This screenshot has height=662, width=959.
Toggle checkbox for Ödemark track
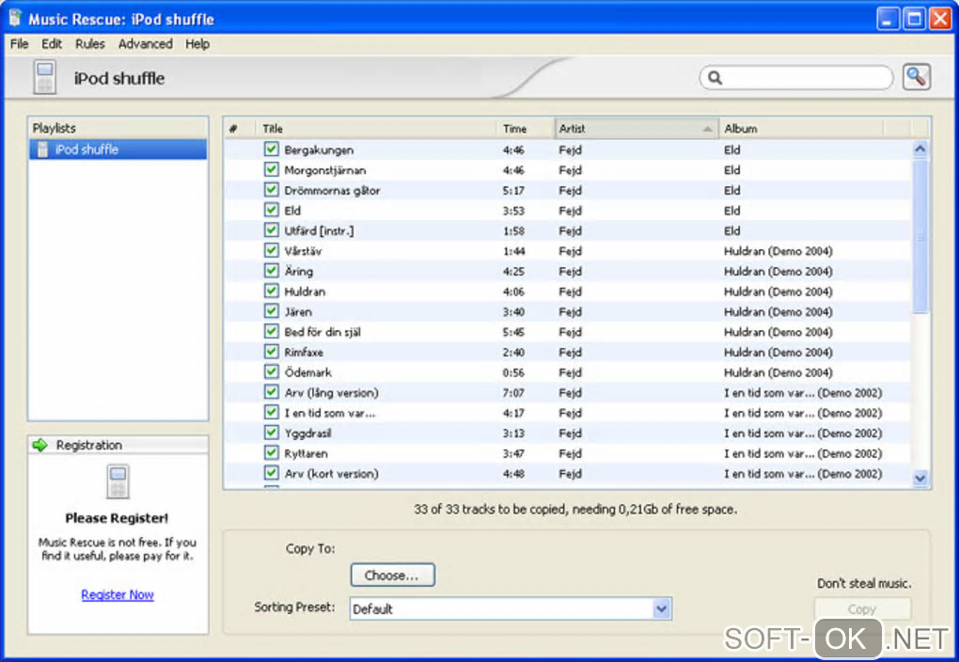272,372
